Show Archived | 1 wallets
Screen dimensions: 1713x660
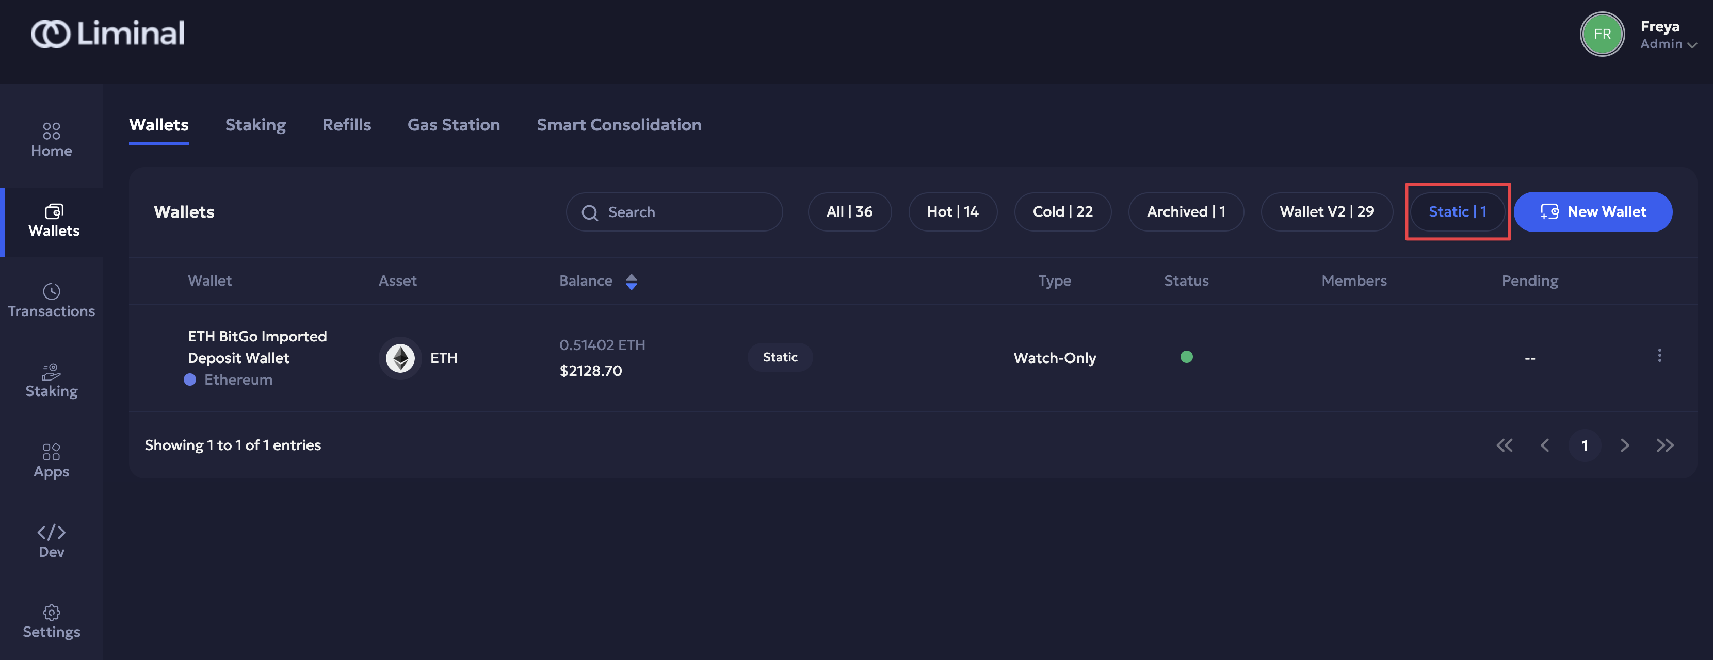point(1186,212)
